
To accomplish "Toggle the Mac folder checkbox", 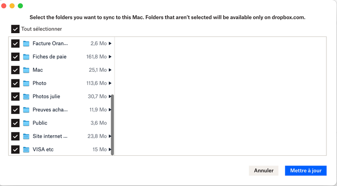I will click(16, 70).
